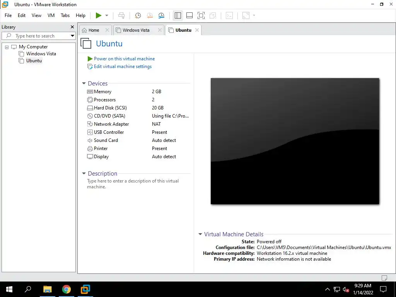Revert virtual machine to snapshot icon
The width and height of the screenshot is (396, 297).
pyautogui.click(x=150, y=15)
